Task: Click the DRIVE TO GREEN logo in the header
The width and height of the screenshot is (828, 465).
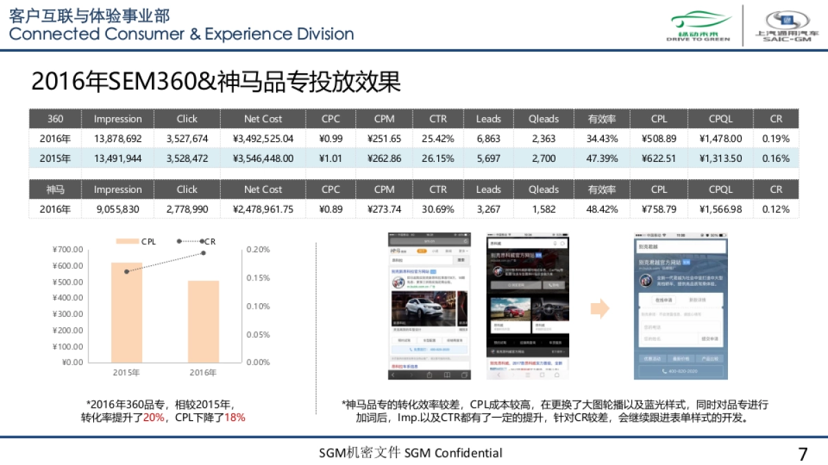Action: click(x=699, y=21)
